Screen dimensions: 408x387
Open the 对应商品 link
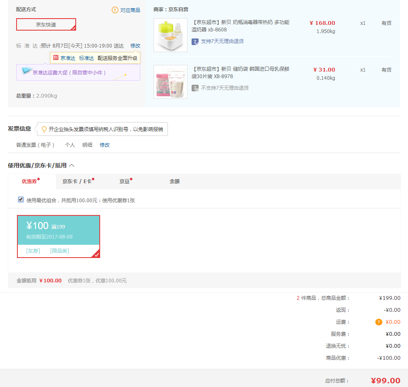[130, 10]
